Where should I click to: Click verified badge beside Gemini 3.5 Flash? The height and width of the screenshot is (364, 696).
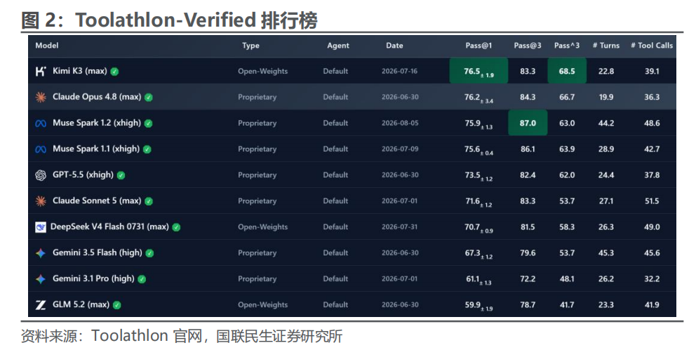pos(149,253)
